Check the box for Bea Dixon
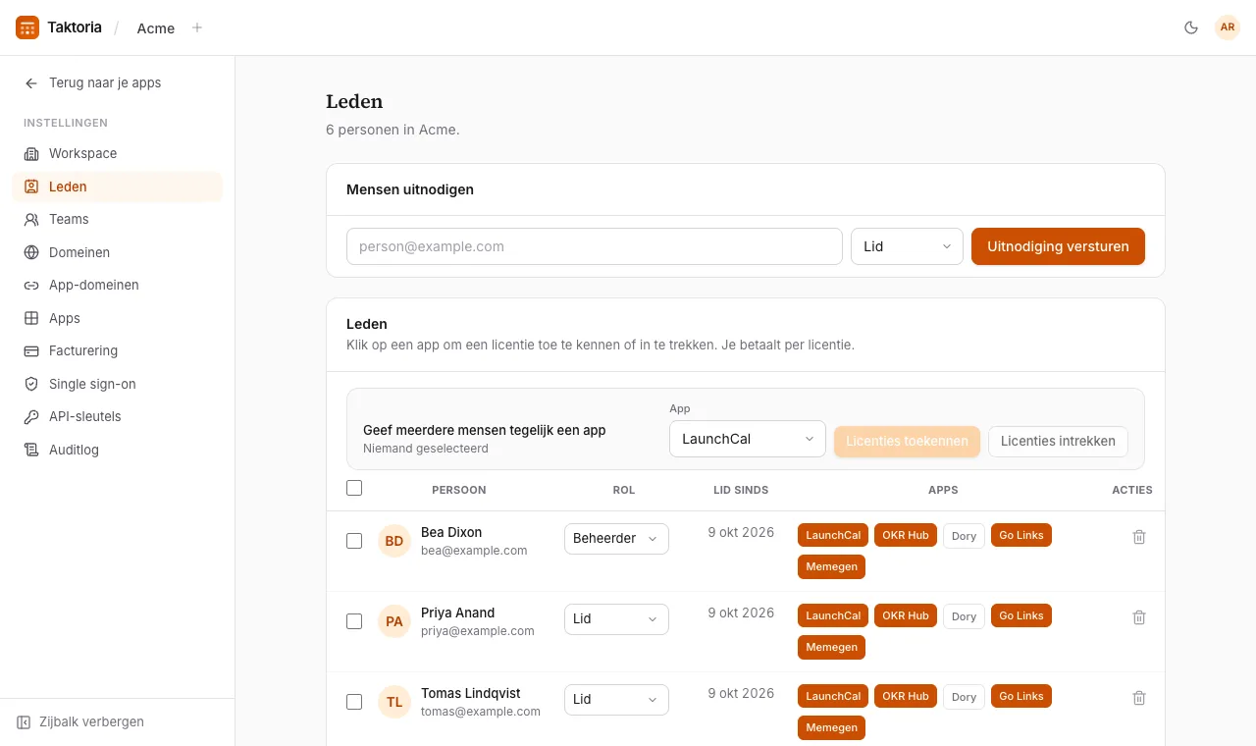Screen dimensions: 1256x746 354,541
